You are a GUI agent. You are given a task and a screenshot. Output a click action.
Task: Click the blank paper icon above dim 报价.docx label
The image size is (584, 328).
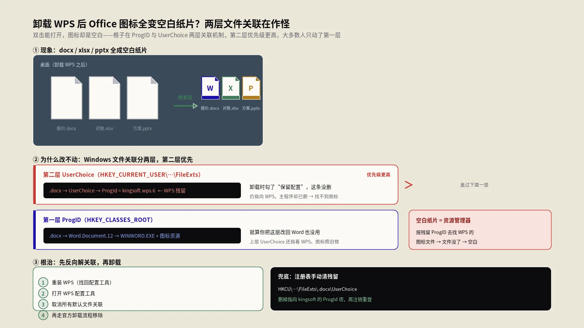coord(66,98)
